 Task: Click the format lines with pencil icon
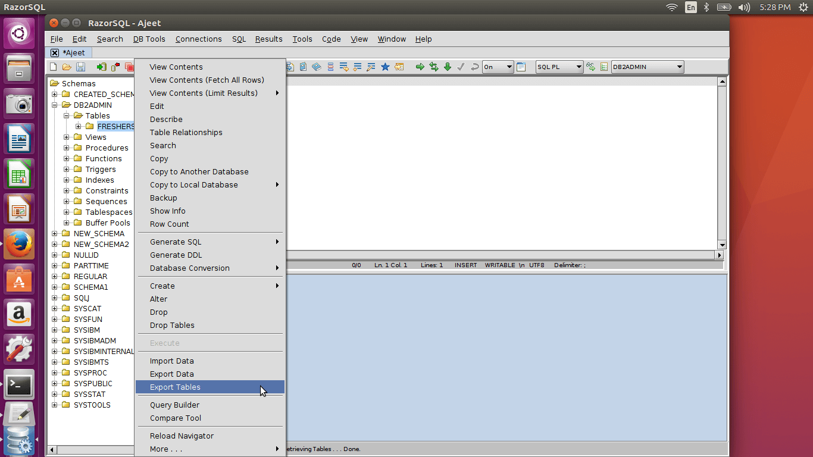pyautogui.click(x=371, y=67)
